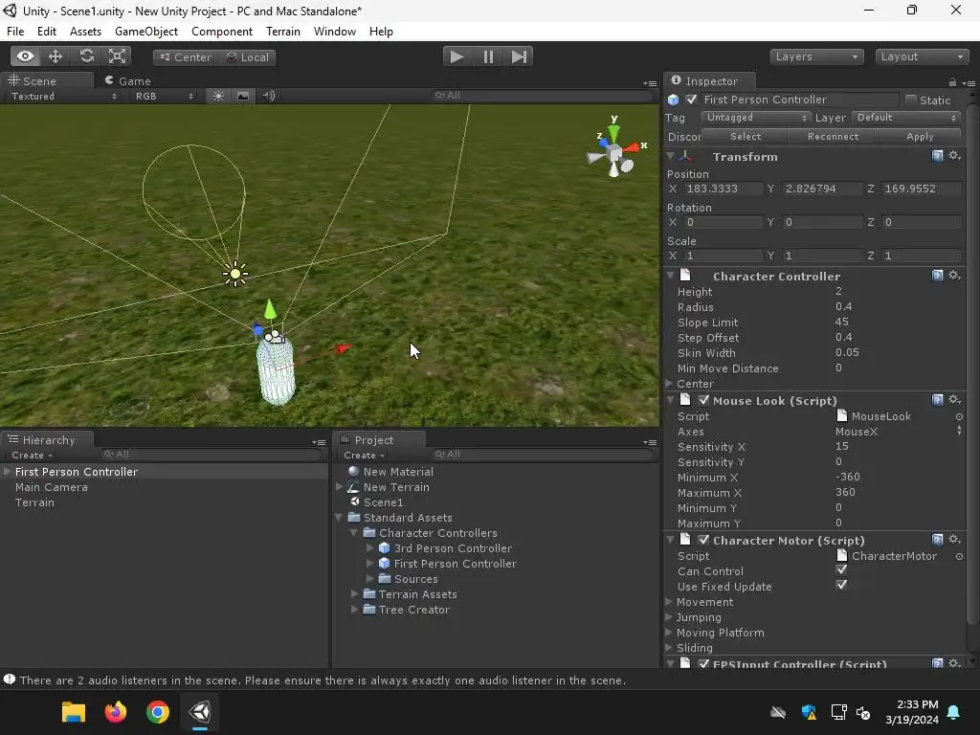980x735 pixels.
Task: Pause the game playback
Action: (x=488, y=56)
